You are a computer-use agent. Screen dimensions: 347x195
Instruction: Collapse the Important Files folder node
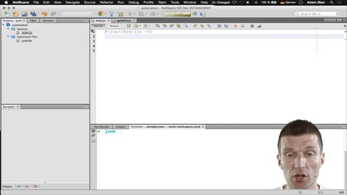pyautogui.click(x=8, y=37)
